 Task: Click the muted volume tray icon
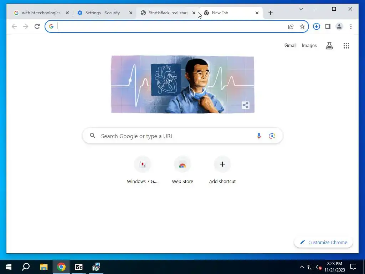(x=319, y=267)
